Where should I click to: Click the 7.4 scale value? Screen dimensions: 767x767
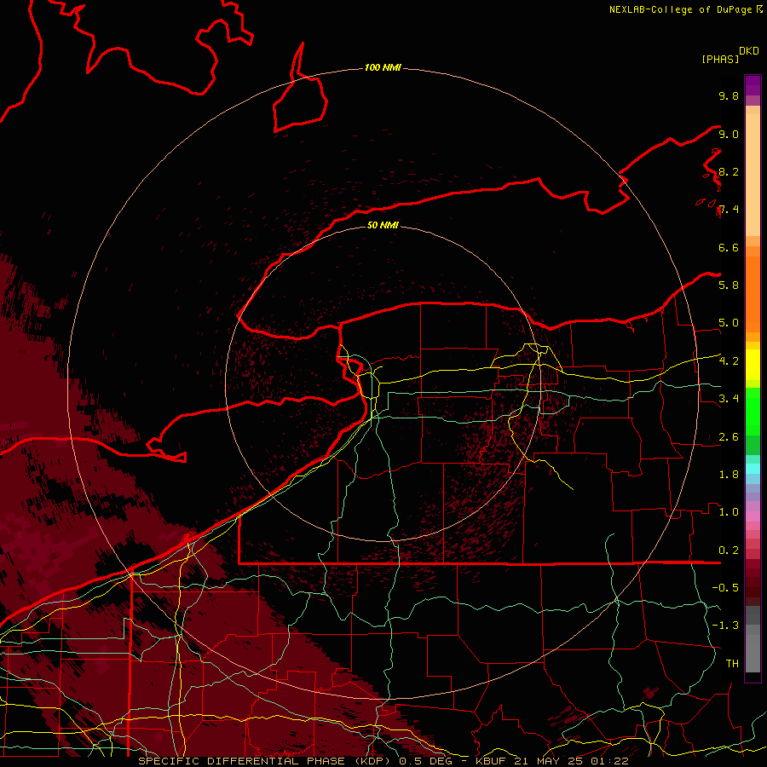point(729,210)
